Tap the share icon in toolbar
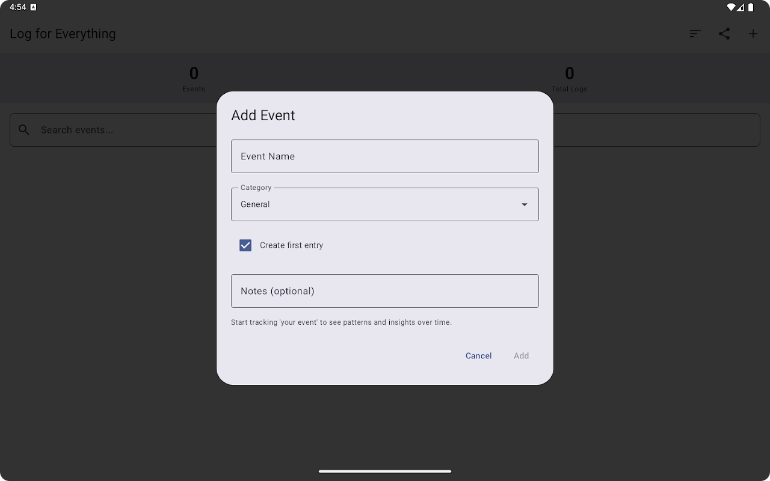The height and width of the screenshot is (481, 770). (724, 34)
